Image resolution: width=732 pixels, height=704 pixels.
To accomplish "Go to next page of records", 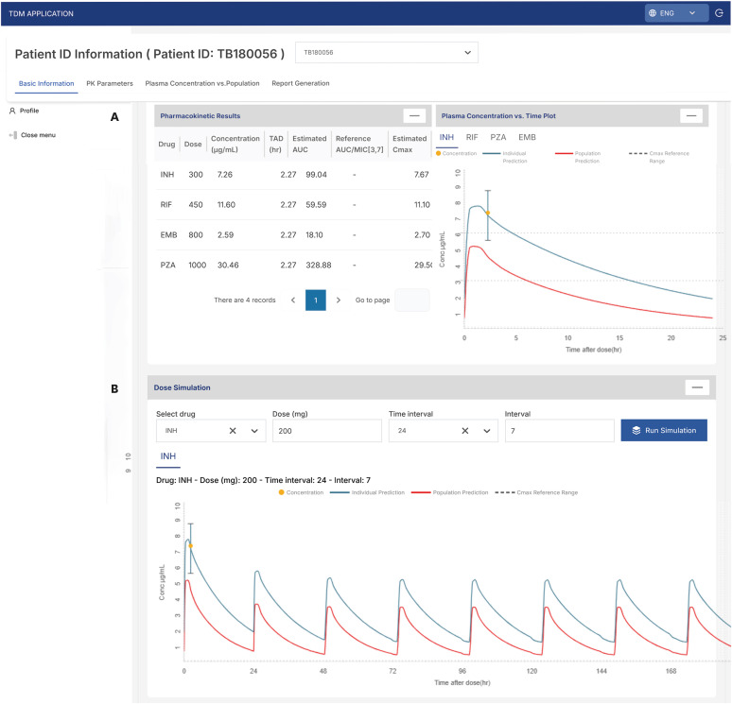I will click(x=339, y=300).
